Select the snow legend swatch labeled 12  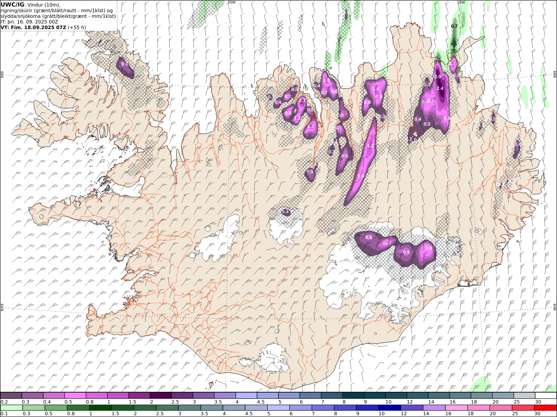[417, 395]
